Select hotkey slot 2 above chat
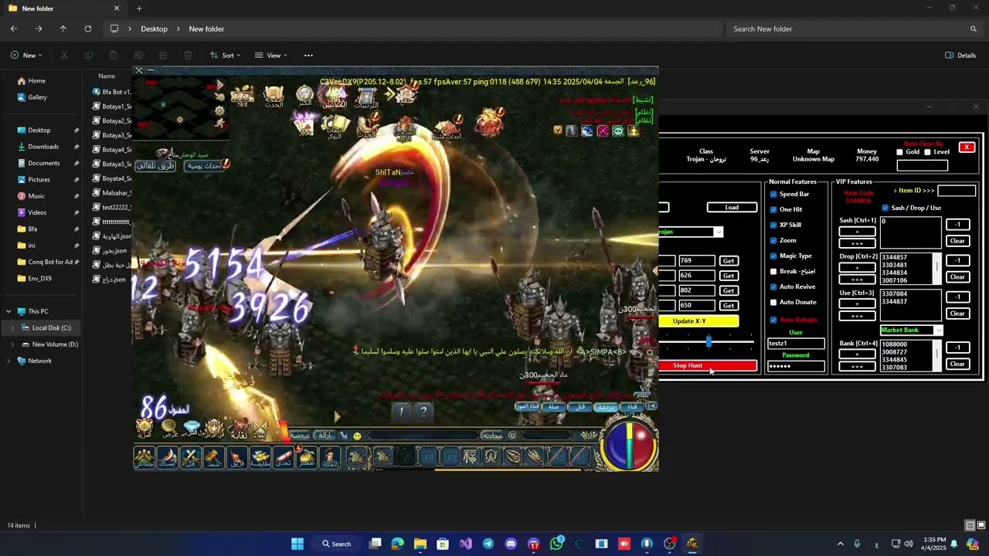This screenshot has width=989, height=556. tap(423, 412)
